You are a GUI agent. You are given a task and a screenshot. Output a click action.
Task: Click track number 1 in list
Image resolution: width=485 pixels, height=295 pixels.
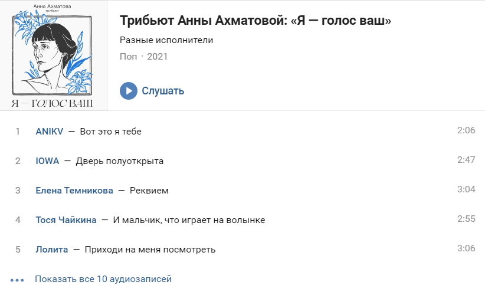click(18, 132)
